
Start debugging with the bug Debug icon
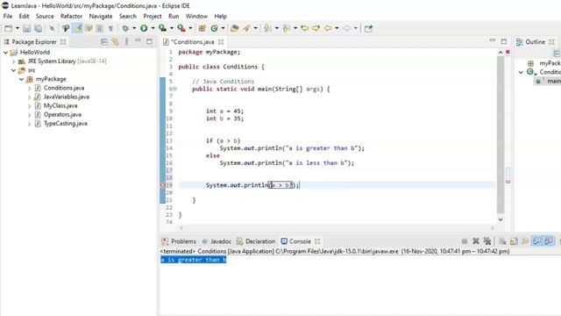[x=125, y=28]
